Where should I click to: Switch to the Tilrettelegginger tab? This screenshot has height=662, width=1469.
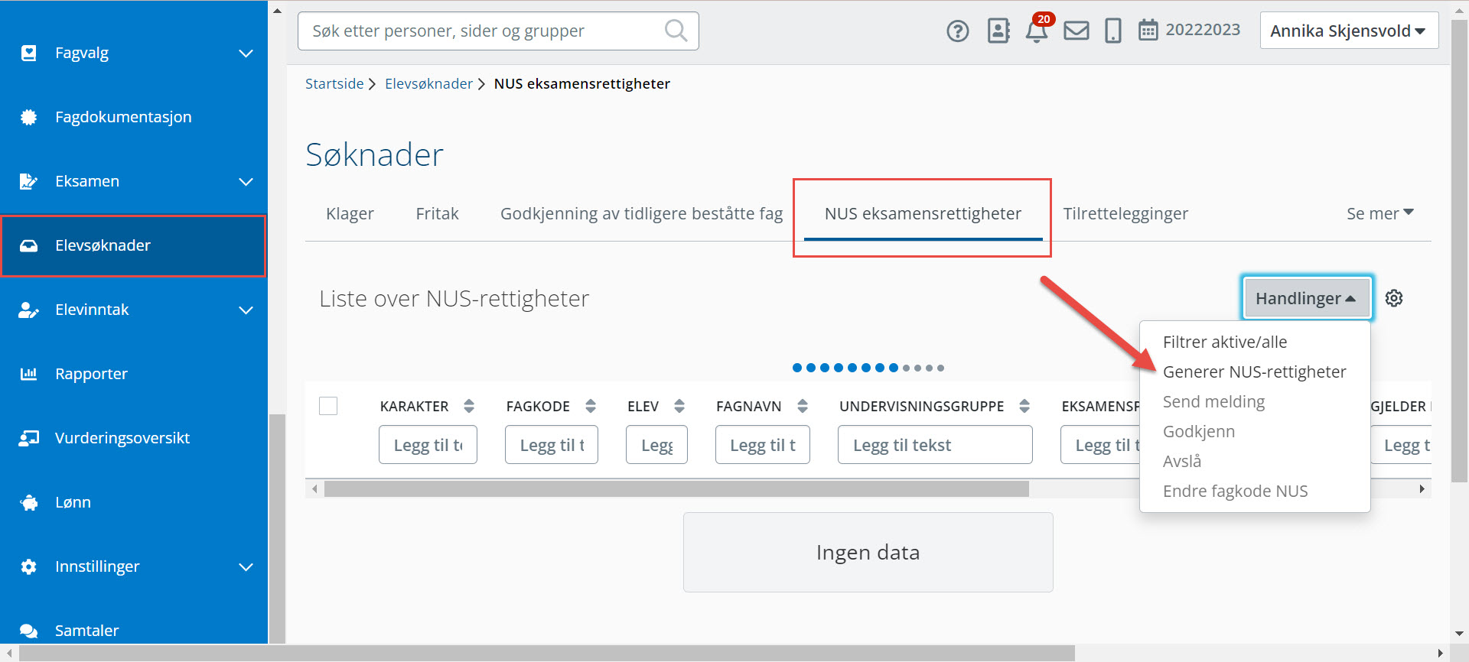(x=1125, y=213)
